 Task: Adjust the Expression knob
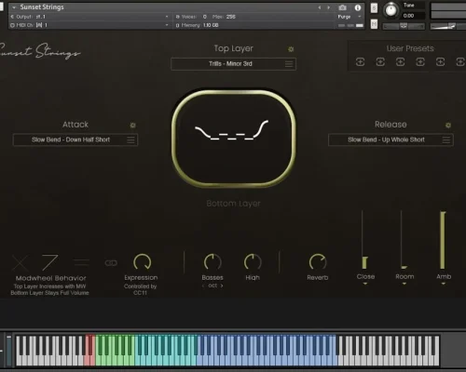tap(142, 262)
